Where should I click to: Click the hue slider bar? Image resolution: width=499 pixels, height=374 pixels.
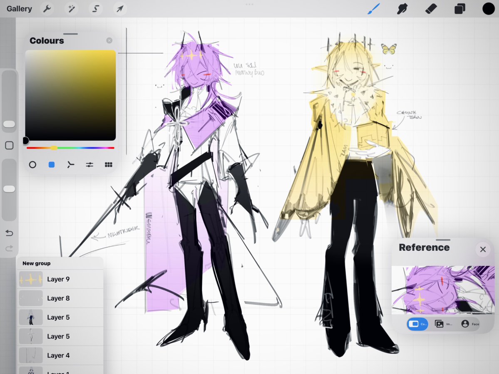70,148
